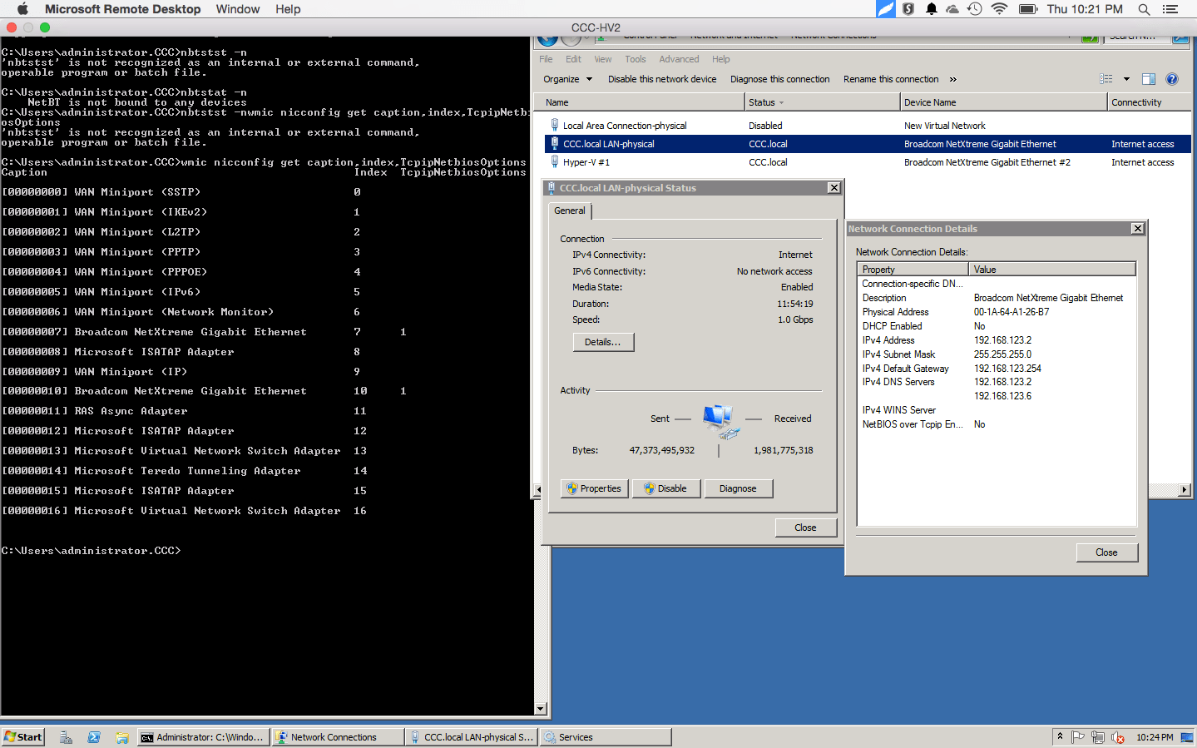The height and width of the screenshot is (748, 1197).
Task: Launch Server Manager from the quick launch
Action: point(66,737)
